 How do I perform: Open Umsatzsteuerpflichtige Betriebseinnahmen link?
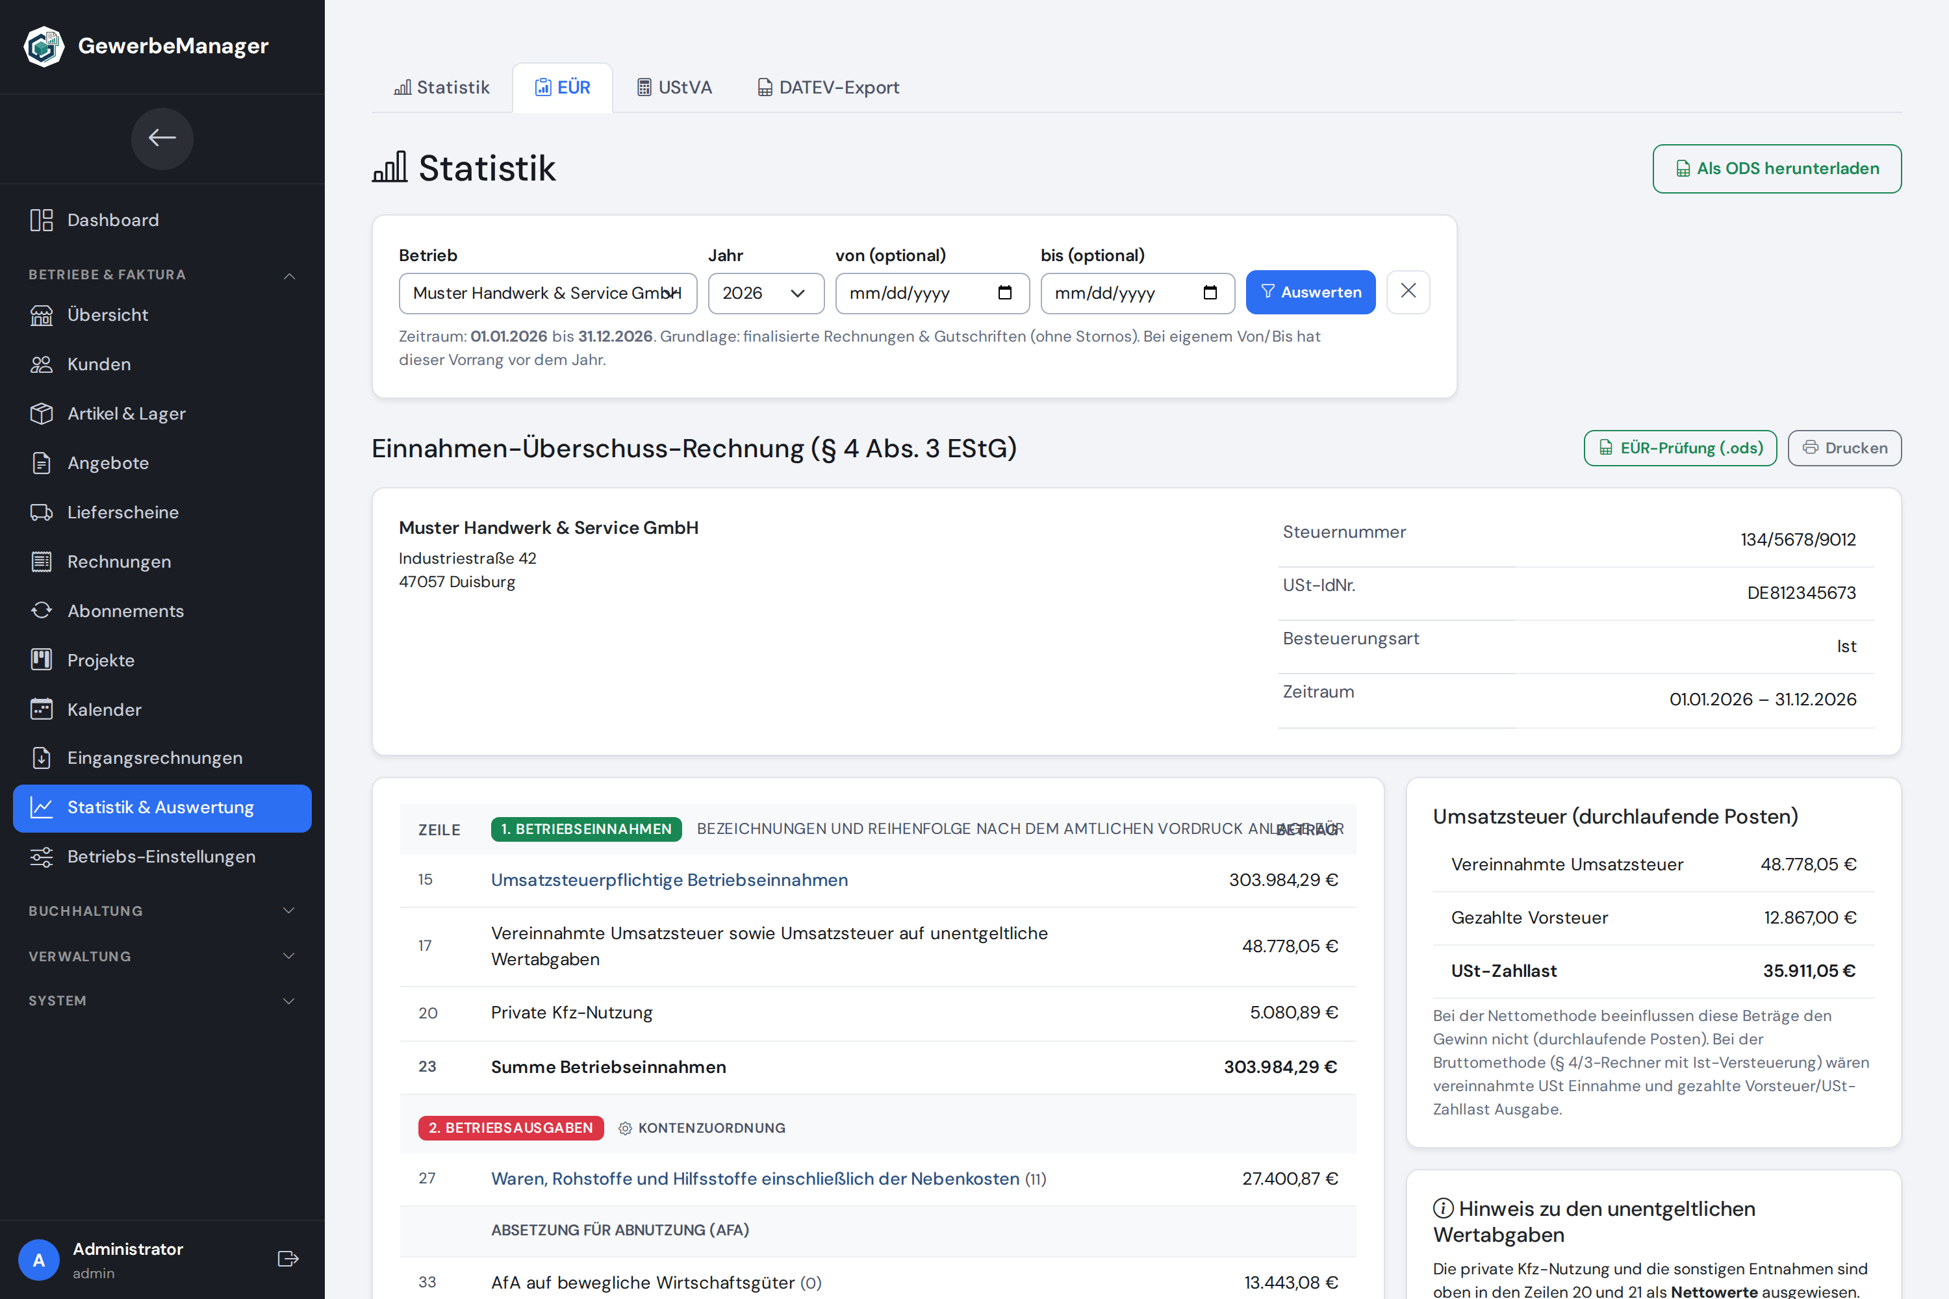[x=670, y=880]
